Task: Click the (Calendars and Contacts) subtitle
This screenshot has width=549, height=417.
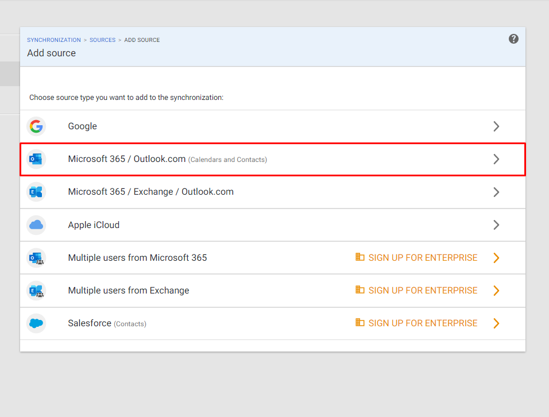Action: pos(227,160)
